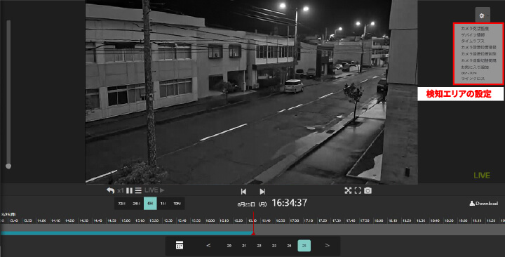Click the rewind back arrow icon
This screenshot has height=257, width=505.
pos(111,190)
